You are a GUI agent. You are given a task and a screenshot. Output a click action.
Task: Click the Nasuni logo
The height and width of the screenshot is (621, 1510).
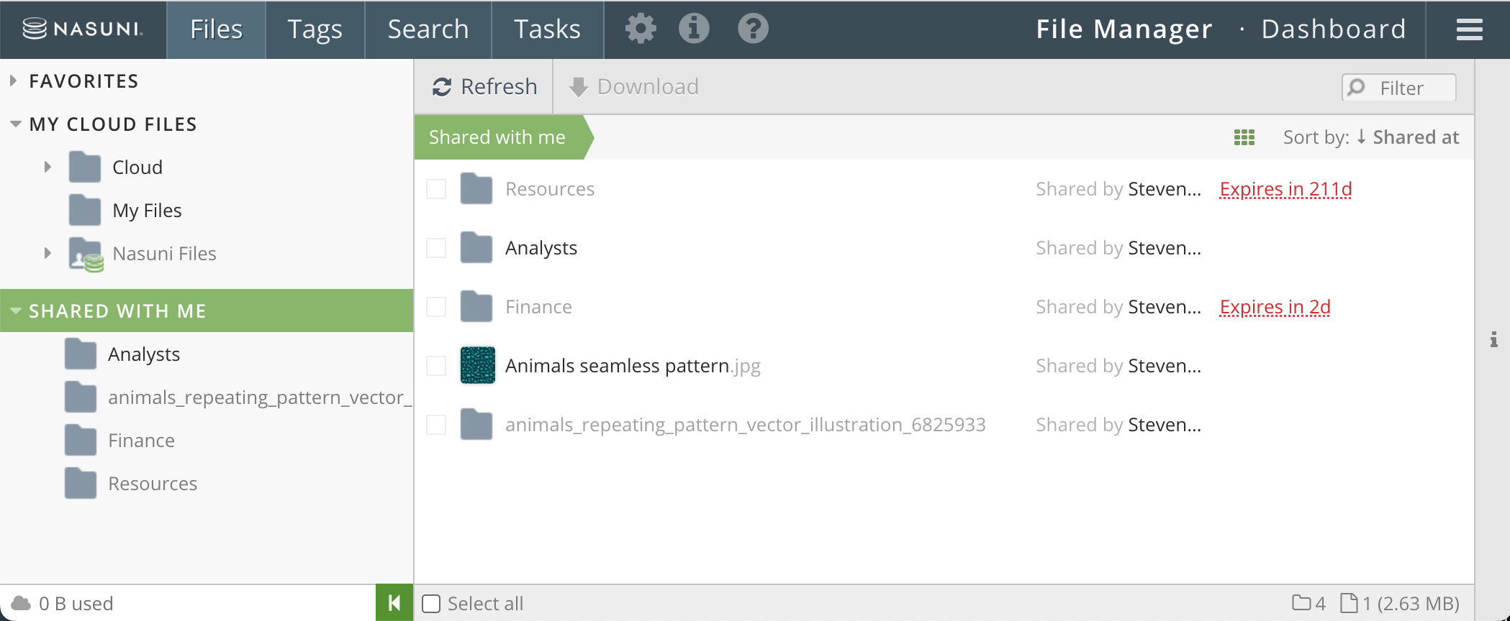click(83, 29)
